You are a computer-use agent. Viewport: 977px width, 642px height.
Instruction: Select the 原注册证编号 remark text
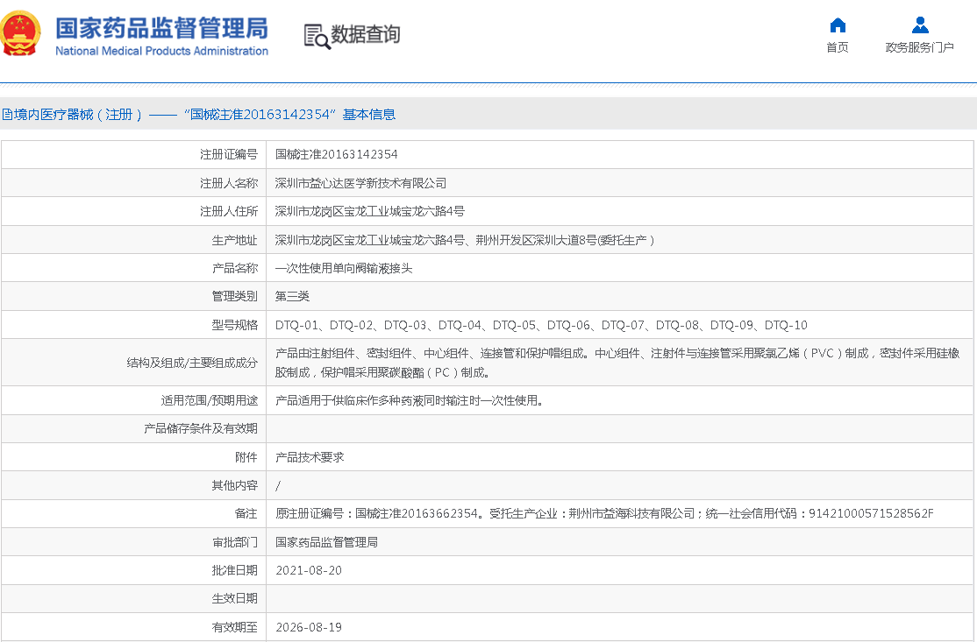pyautogui.click(x=604, y=514)
